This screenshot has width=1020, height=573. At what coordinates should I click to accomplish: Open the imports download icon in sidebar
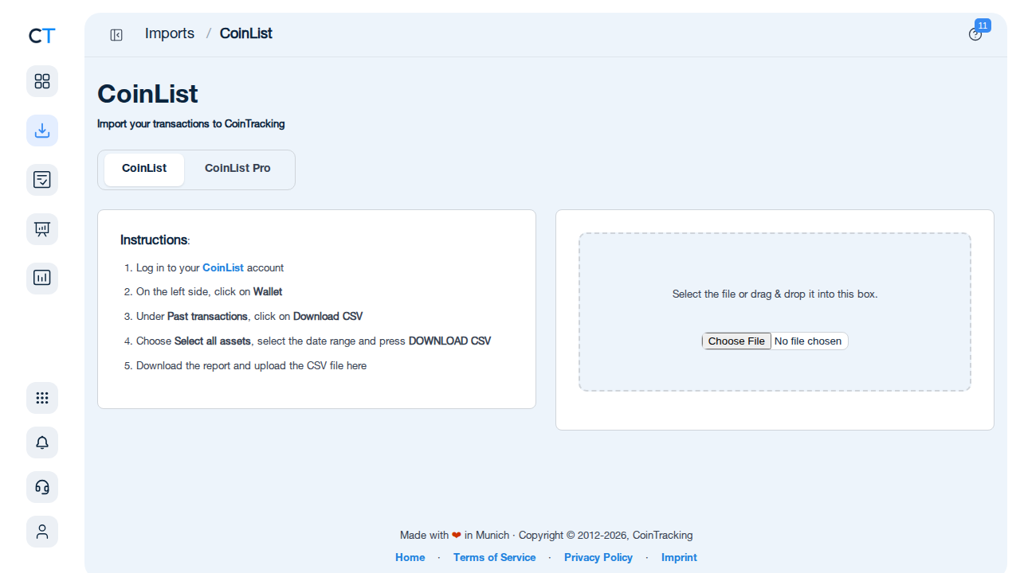point(42,131)
